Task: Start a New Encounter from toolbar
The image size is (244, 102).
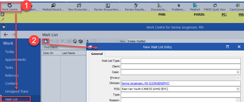Action: [x=79, y=7]
